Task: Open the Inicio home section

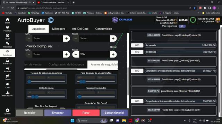Action: click(8, 21)
